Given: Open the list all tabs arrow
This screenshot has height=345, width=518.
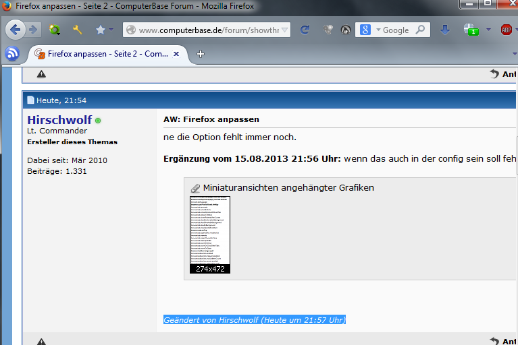Looking at the screenshot, I should [x=515, y=54].
